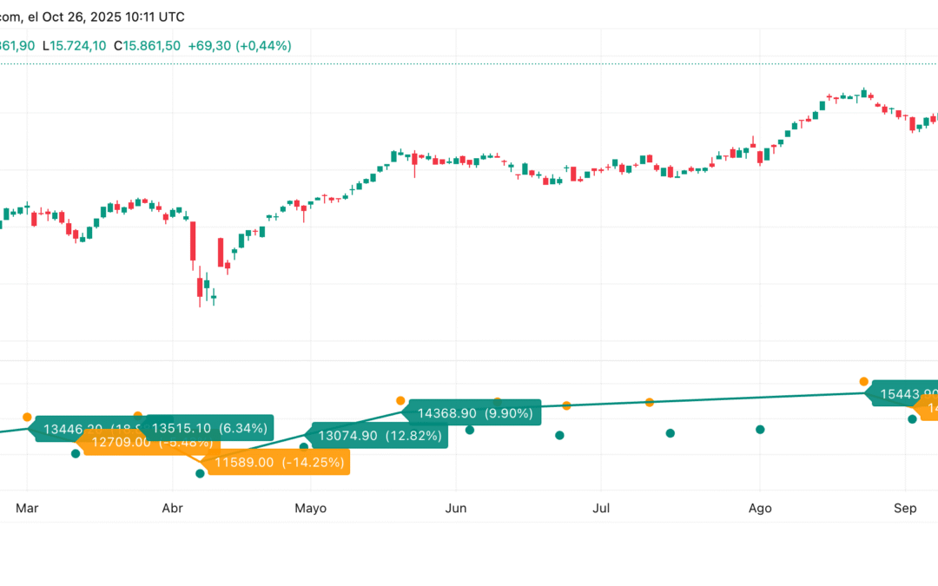This screenshot has height=586, width=938.
Task: Click the Jul time axis label
Action: (600, 508)
